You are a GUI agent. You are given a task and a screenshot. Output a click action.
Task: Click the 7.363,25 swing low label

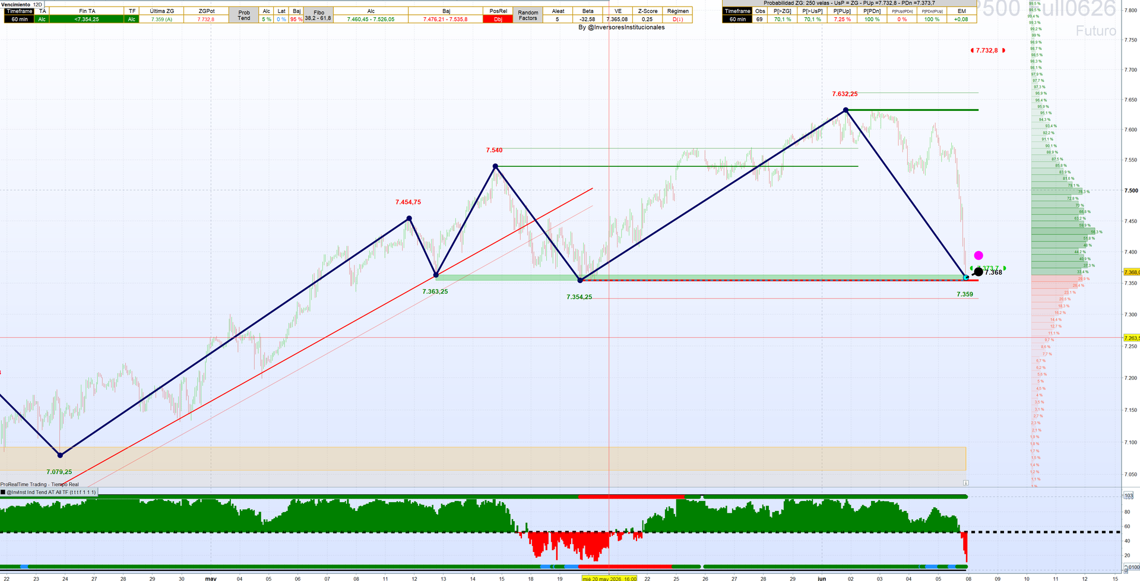(435, 291)
